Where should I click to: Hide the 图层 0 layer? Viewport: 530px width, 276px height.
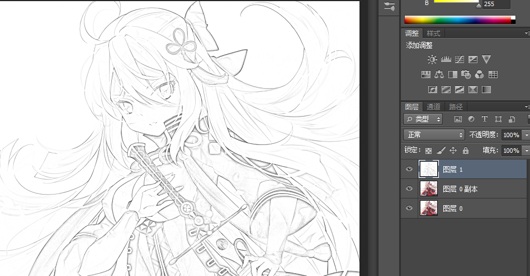coord(409,208)
